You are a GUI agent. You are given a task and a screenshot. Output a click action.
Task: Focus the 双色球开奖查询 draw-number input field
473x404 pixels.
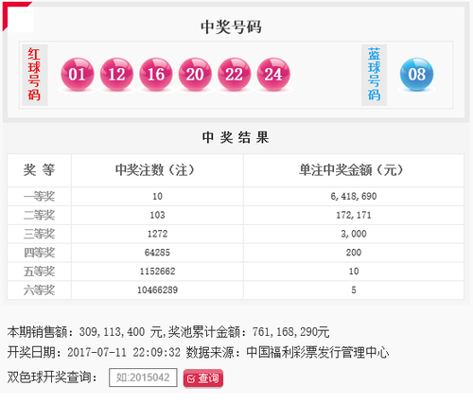(x=143, y=378)
